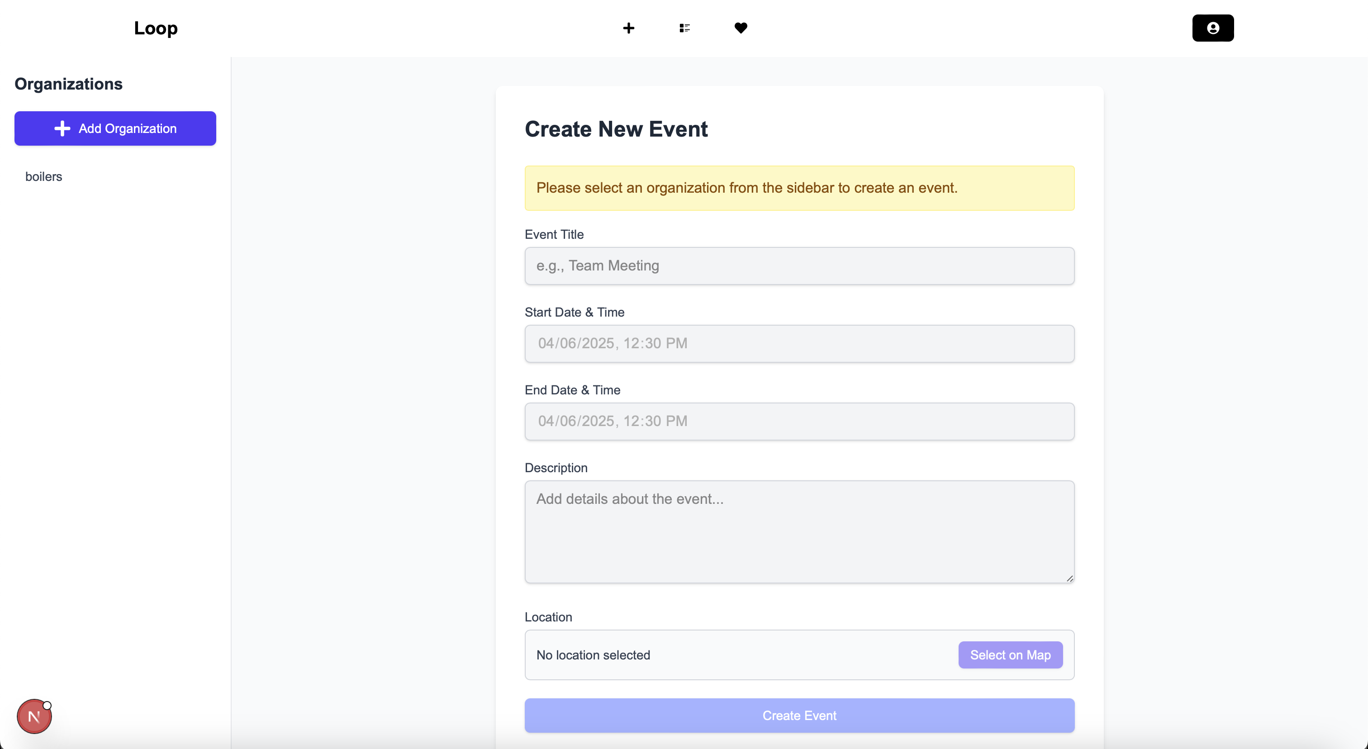
Task: Click the yellow organization warning banner
Action: point(799,188)
